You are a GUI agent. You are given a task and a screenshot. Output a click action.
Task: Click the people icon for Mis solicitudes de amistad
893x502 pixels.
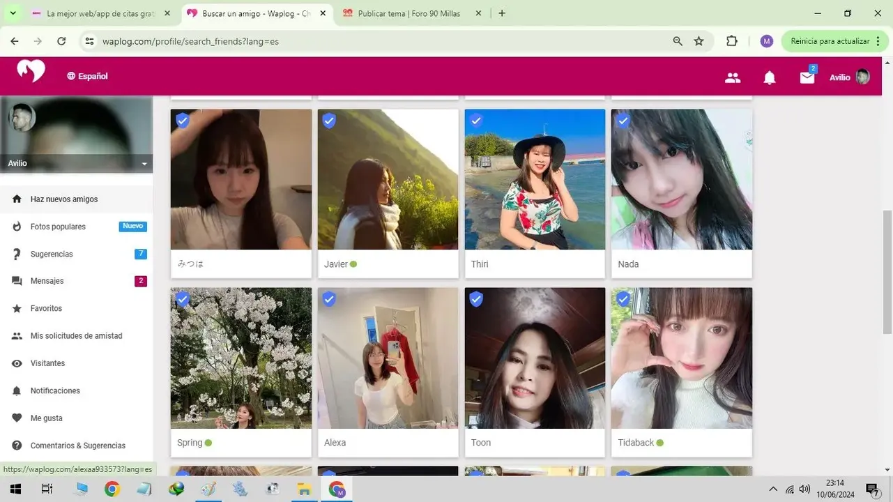click(17, 336)
